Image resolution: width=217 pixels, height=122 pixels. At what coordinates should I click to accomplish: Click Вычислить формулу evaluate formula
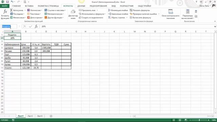(140, 18)
